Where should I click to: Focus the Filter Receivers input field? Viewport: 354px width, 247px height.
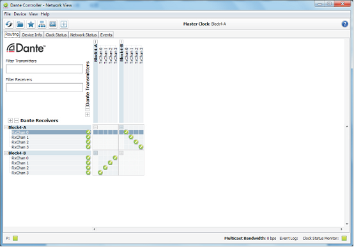(x=45, y=88)
